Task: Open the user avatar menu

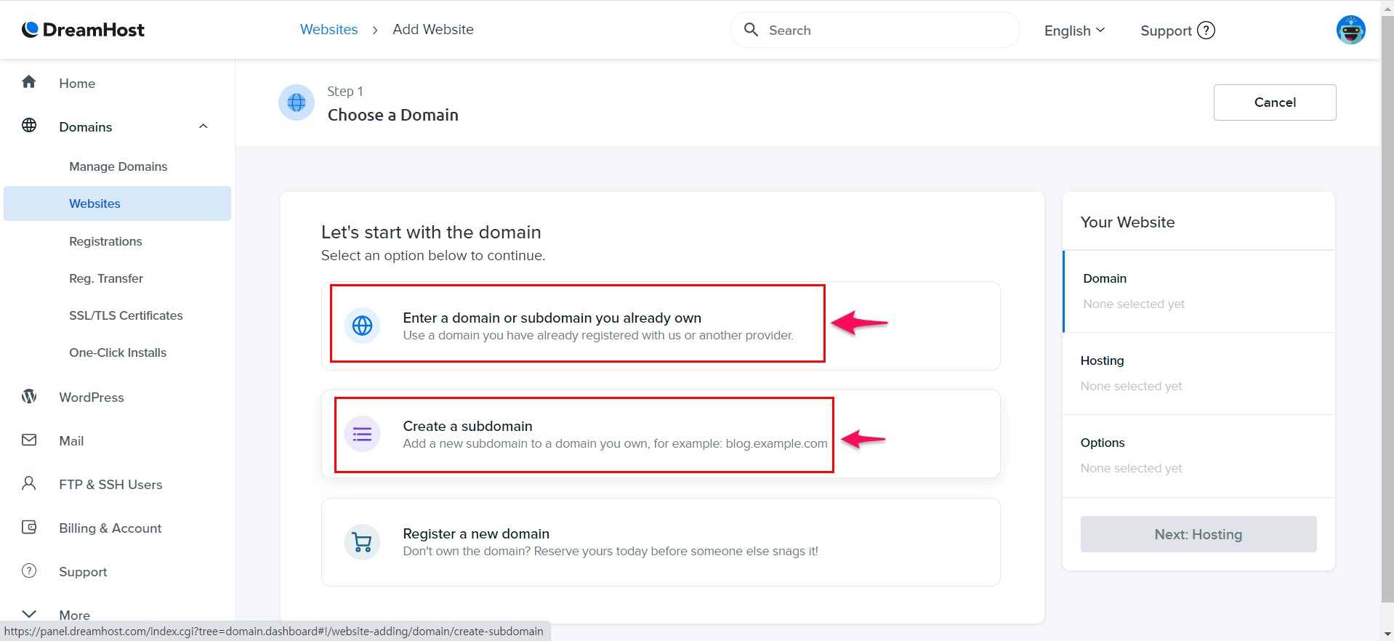Action: (x=1350, y=30)
